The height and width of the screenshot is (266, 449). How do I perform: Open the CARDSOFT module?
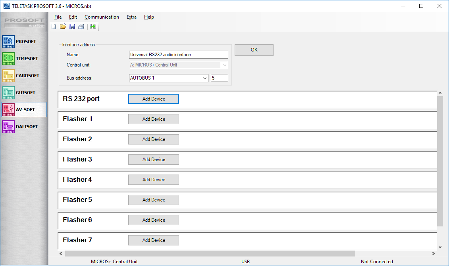(x=23, y=76)
